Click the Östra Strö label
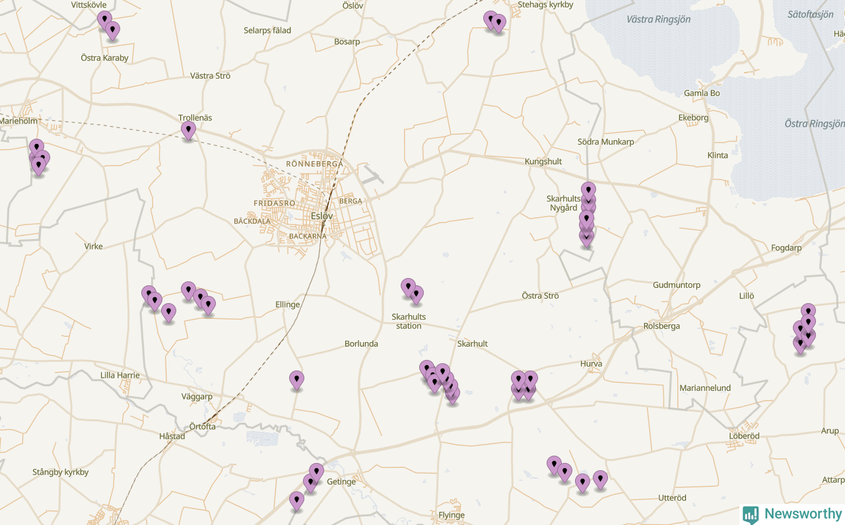845x525 pixels. [540, 295]
